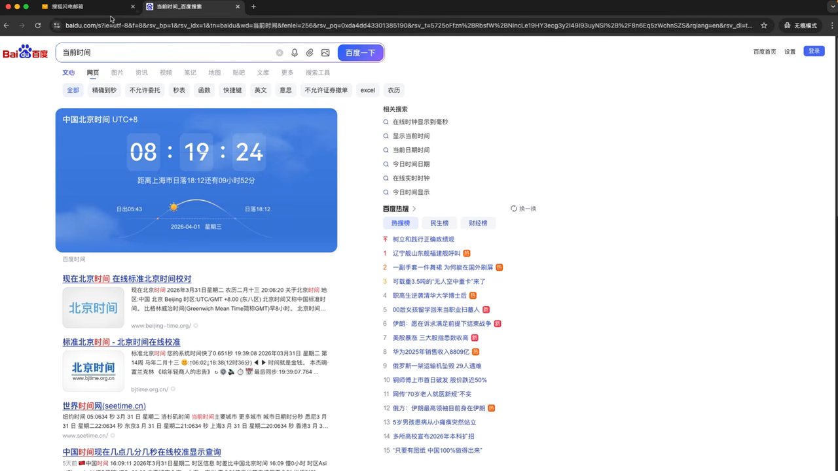Image resolution: width=838 pixels, height=471 pixels.
Task: Switch to 民生榜 ranking tab
Action: pyautogui.click(x=439, y=223)
